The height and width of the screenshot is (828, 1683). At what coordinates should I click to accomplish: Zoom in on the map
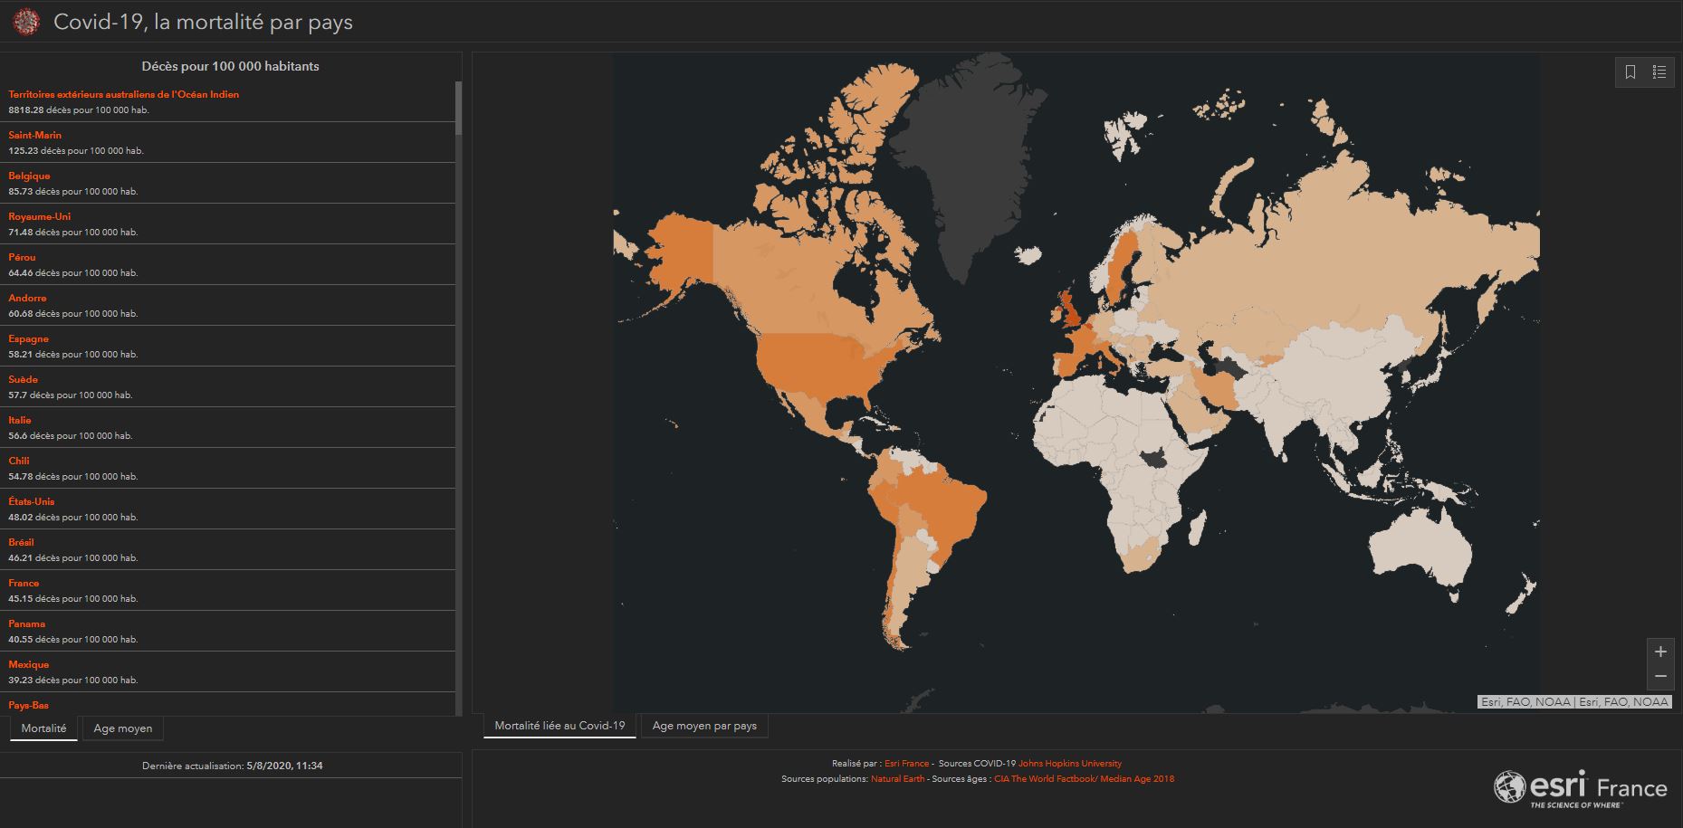pyautogui.click(x=1659, y=652)
